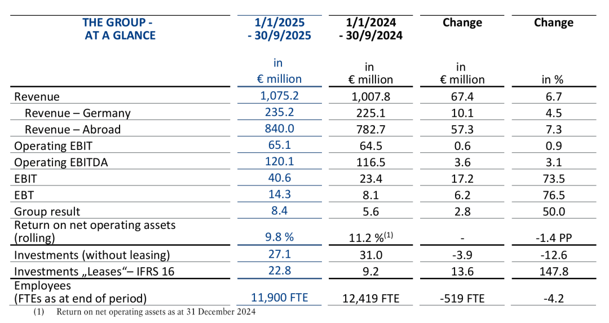Click the Operating EBIT row label
The image size is (609, 323).
click(x=52, y=145)
